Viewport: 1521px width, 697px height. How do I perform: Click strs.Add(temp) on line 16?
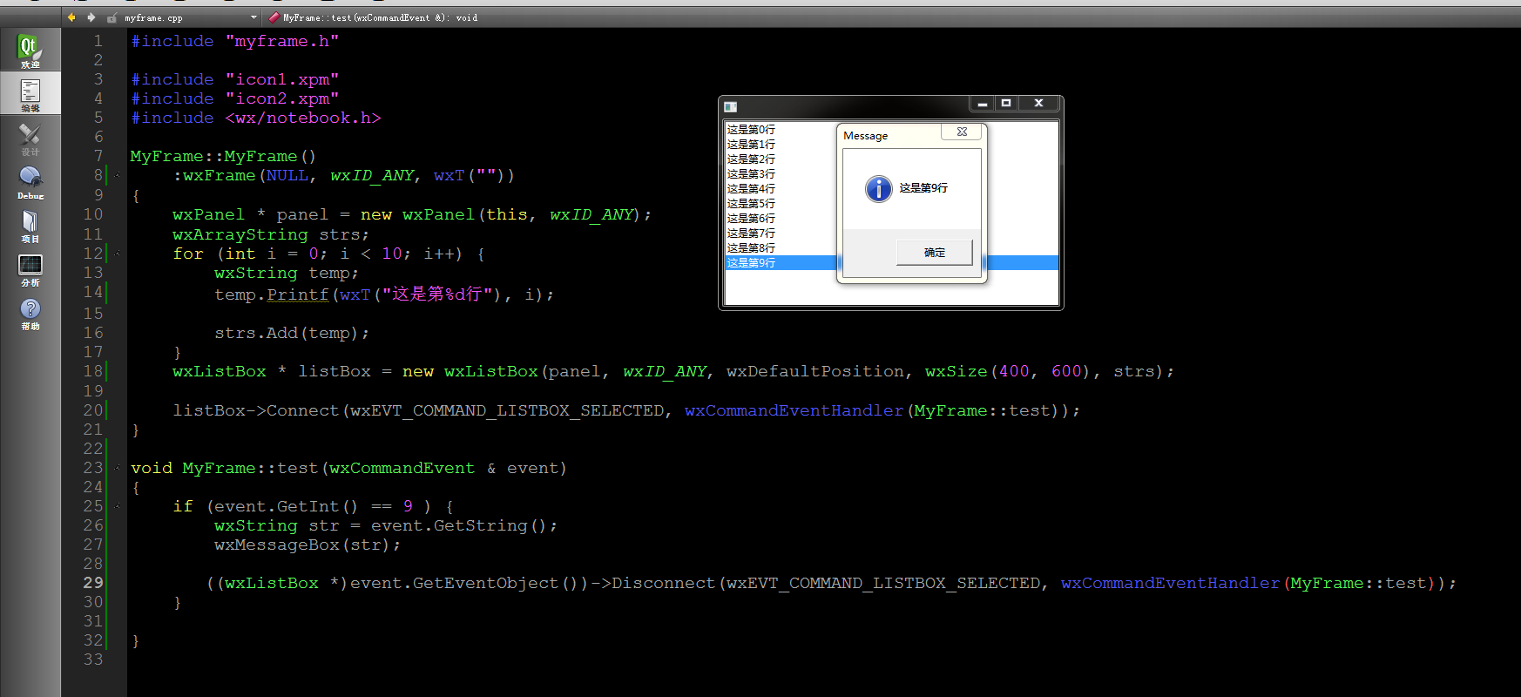[x=292, y=333]
